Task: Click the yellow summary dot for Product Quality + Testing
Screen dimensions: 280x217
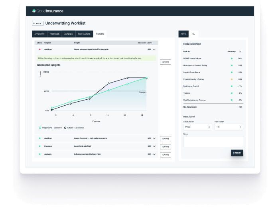Action: (231, 79)
